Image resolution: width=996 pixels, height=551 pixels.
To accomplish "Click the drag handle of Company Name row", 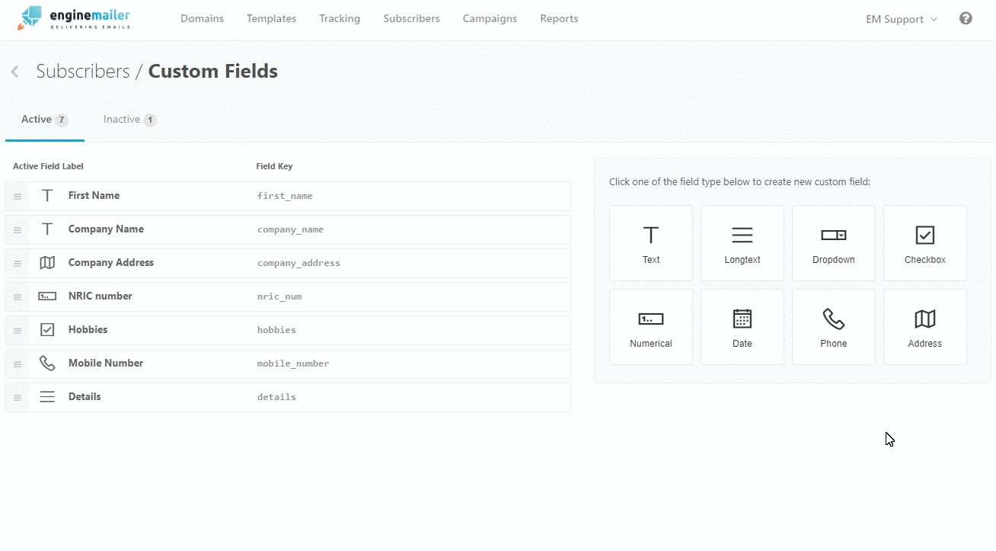I will pyautogui.click(x=18, y=230).
